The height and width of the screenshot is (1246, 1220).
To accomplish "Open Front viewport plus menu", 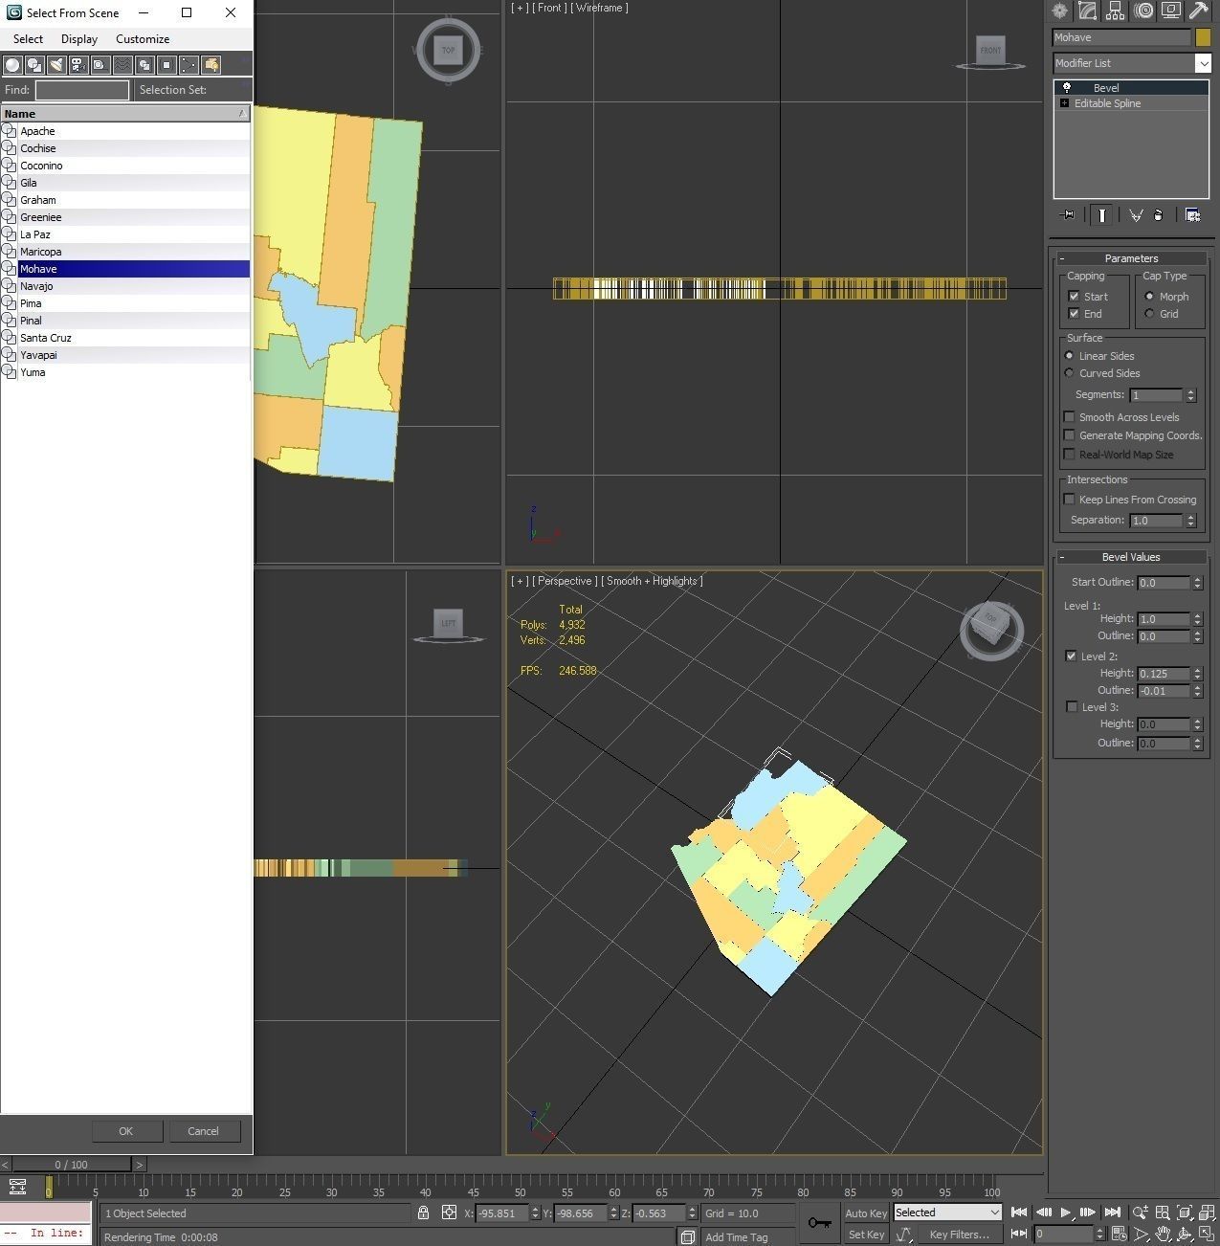I will pos(520,8).
